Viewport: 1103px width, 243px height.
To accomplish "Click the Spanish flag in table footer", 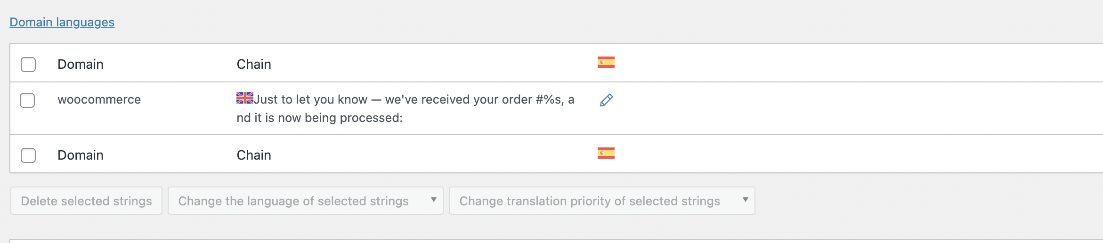I will (x=606, y=153).
